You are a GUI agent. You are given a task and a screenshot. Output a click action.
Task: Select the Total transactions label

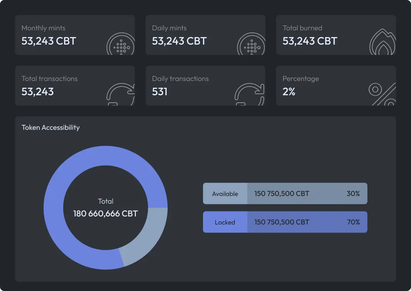50,79
